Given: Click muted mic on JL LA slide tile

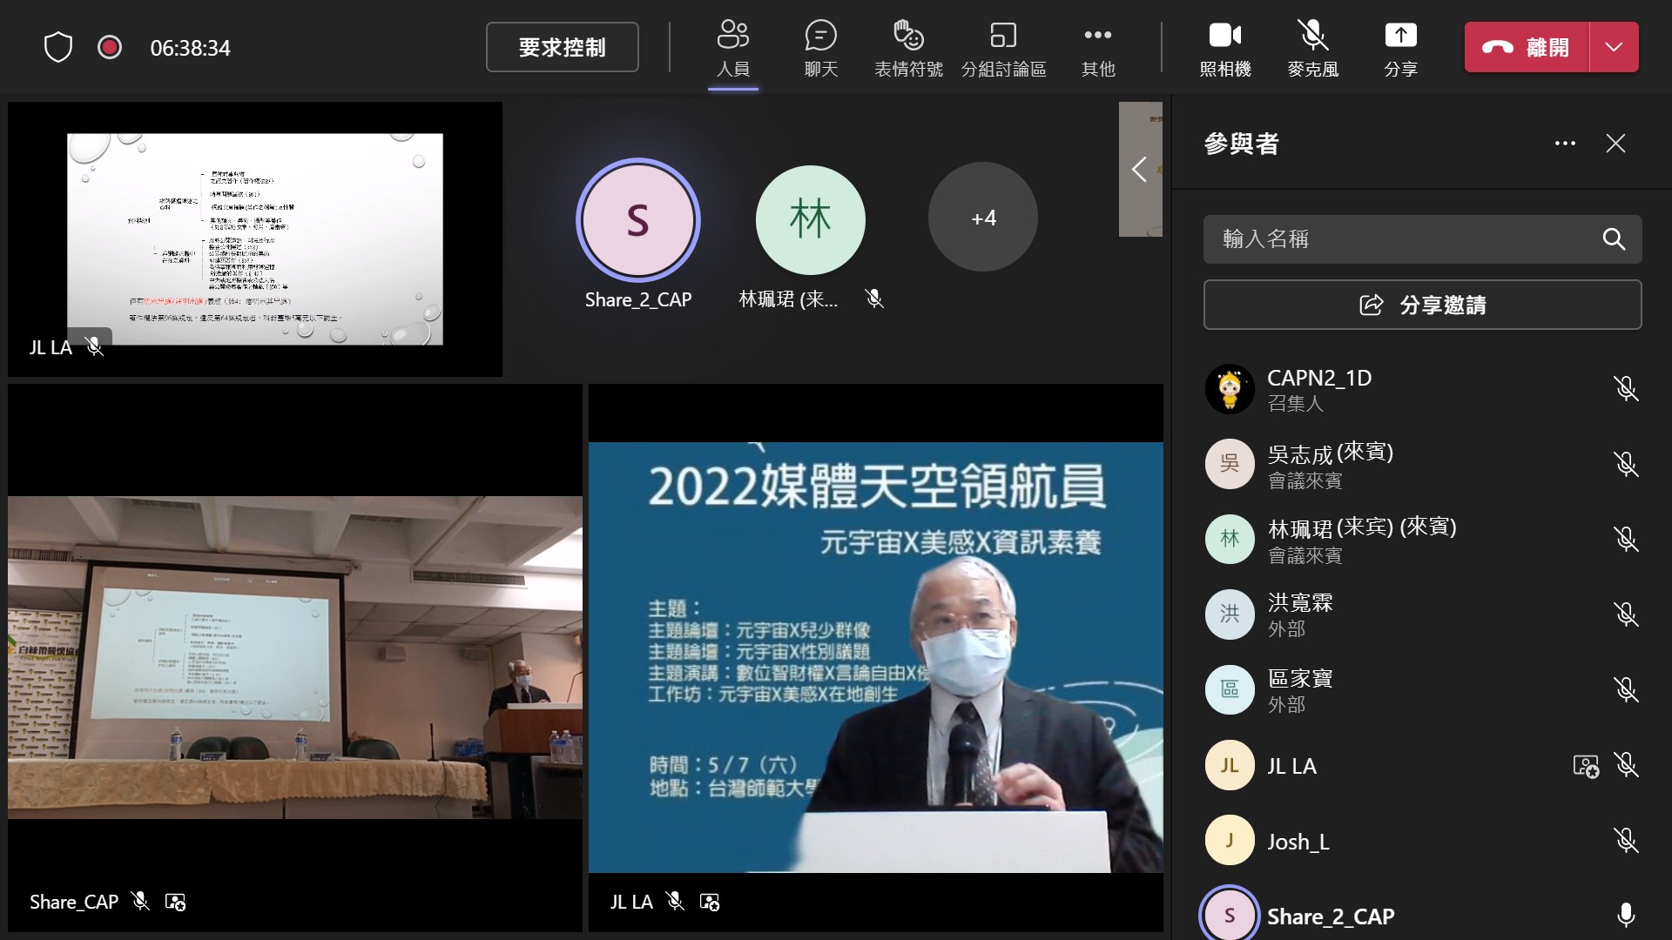Looking at the screenshot, I should (x=94, y=347).
